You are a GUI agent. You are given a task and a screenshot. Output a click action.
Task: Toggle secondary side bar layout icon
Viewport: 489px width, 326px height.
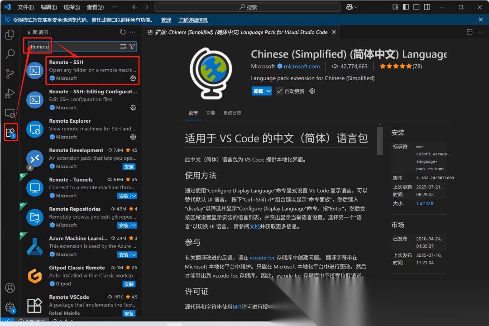pos(427,7)
